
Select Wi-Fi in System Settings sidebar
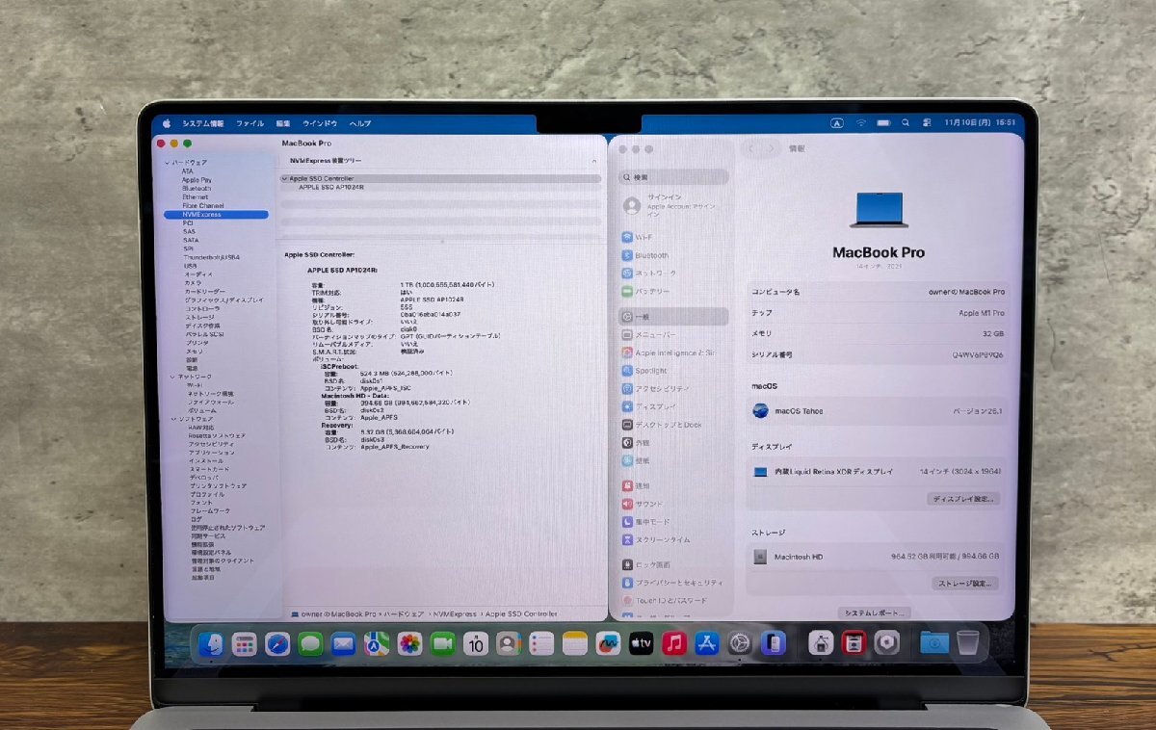[x=674, y=237]
